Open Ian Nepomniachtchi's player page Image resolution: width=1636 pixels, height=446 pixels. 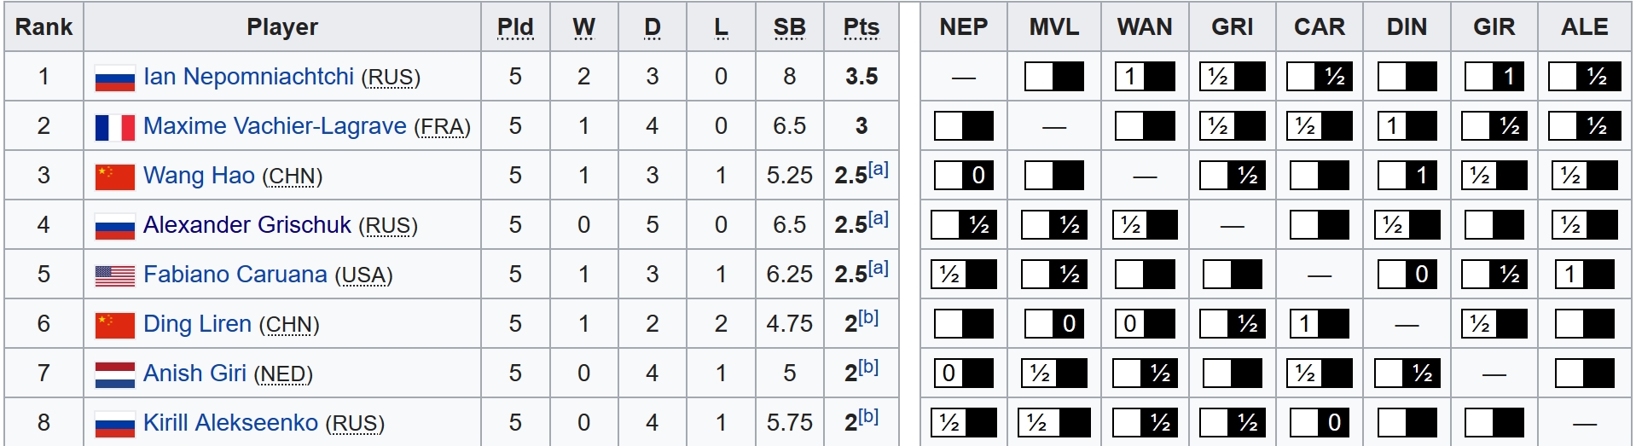(248, 77)
